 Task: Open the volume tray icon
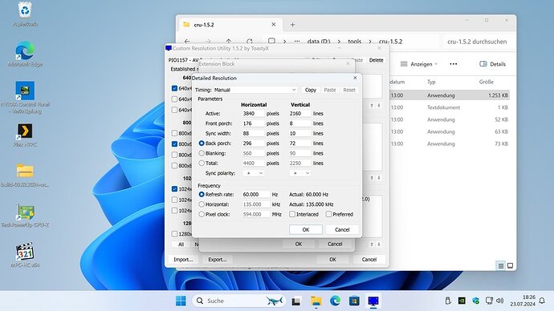point(500,301)
